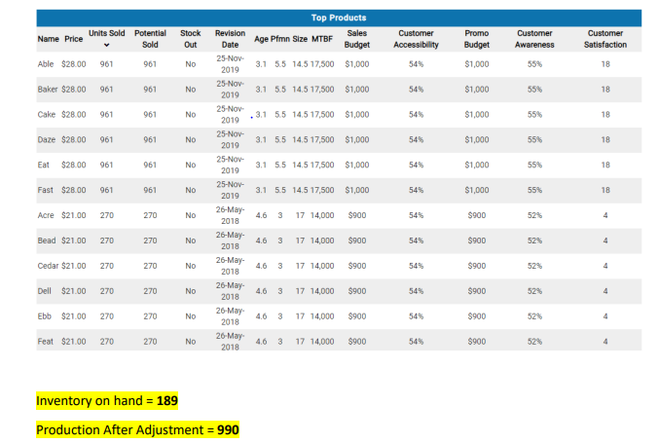Screen dimensions: 659x444
Task: Click the Inventory on hand = 189 note
Action: point(107,401)
